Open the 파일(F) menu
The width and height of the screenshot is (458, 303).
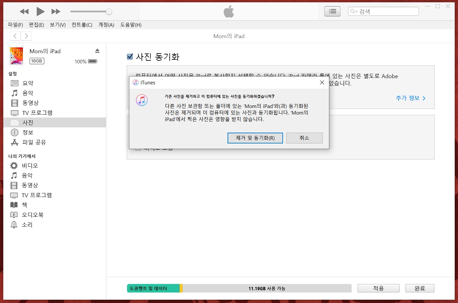[x=15, y=25]
